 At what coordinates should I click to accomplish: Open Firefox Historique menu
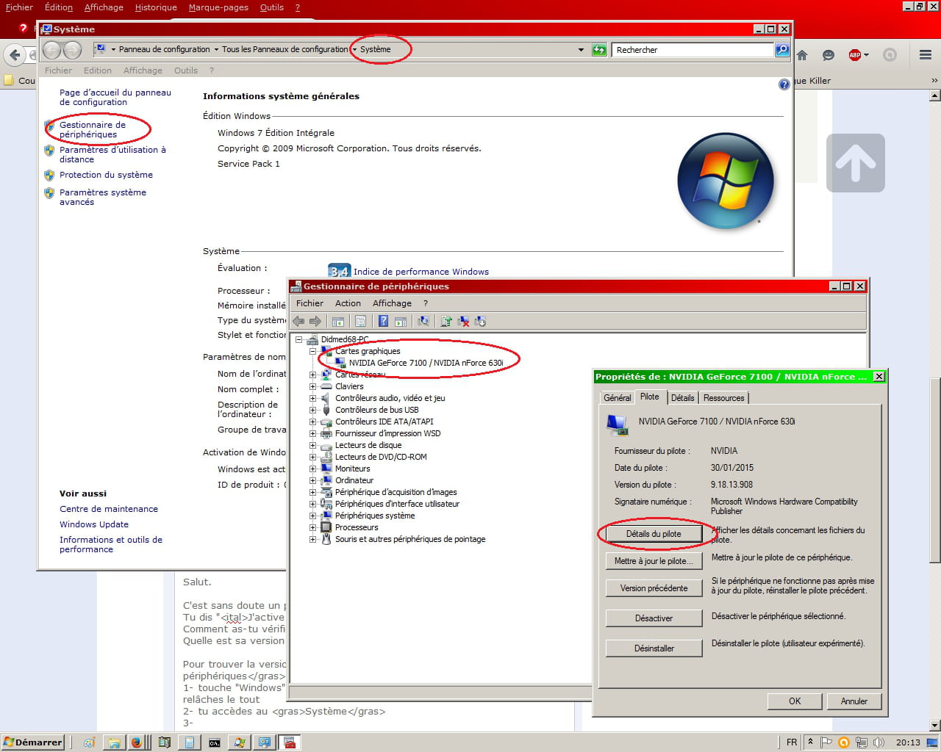point(156,7)
